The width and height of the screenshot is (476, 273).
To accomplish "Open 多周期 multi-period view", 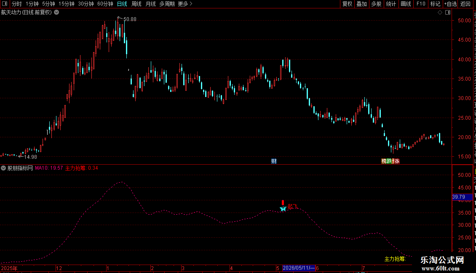I will point(167,4).
